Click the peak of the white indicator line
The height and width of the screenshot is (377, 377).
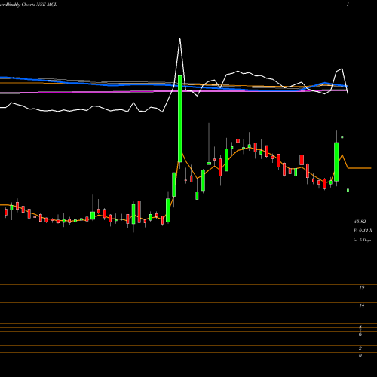click(180, 38)
